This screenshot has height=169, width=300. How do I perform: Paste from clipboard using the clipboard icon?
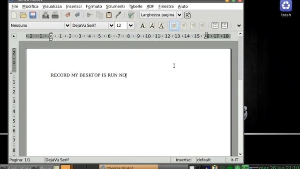(x=109, y=15)
